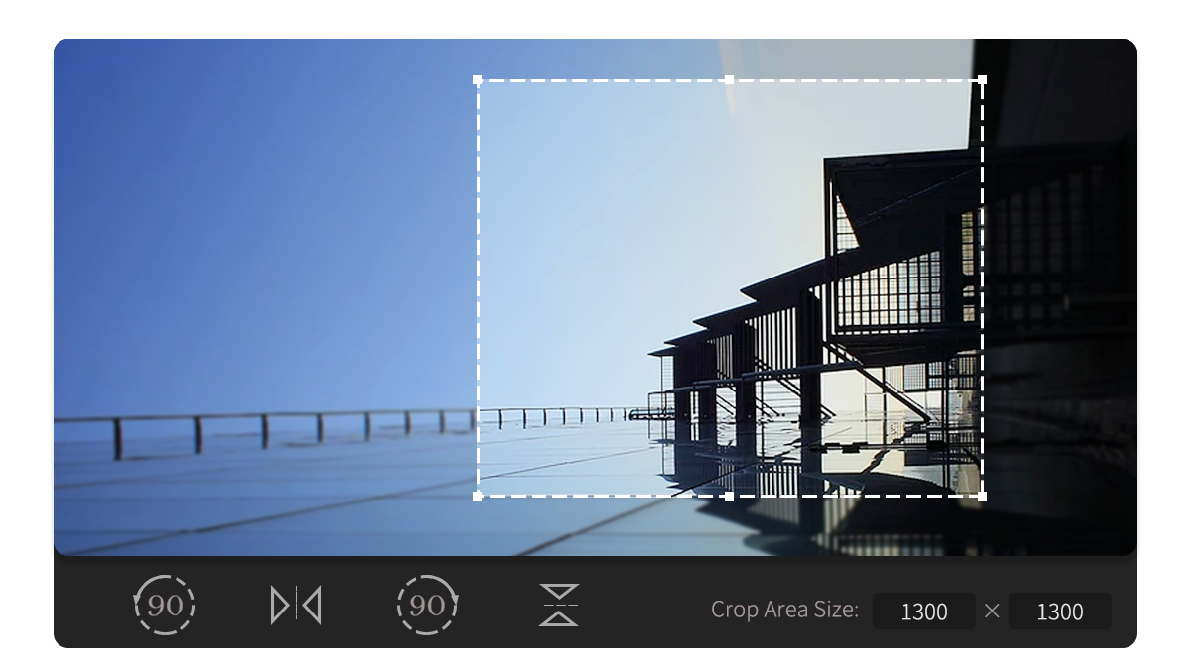Click the left dashed border of crop box

(x=478, y=287)
